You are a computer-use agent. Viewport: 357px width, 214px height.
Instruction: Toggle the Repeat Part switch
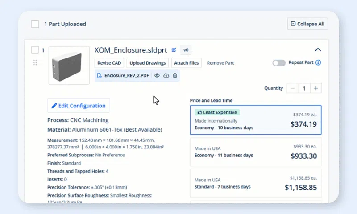(279, 63)
